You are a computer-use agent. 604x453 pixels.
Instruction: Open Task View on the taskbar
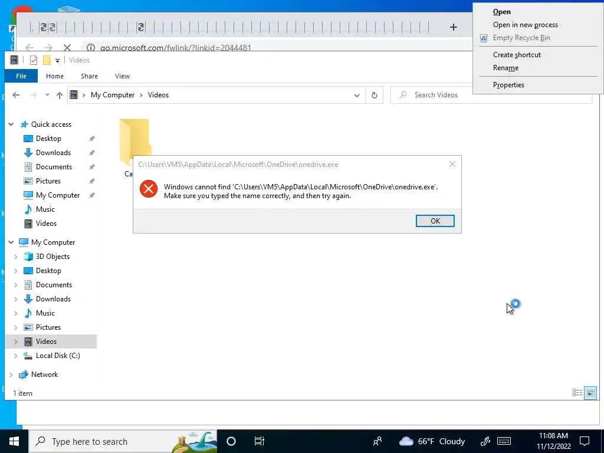click(x=260, y=441)
